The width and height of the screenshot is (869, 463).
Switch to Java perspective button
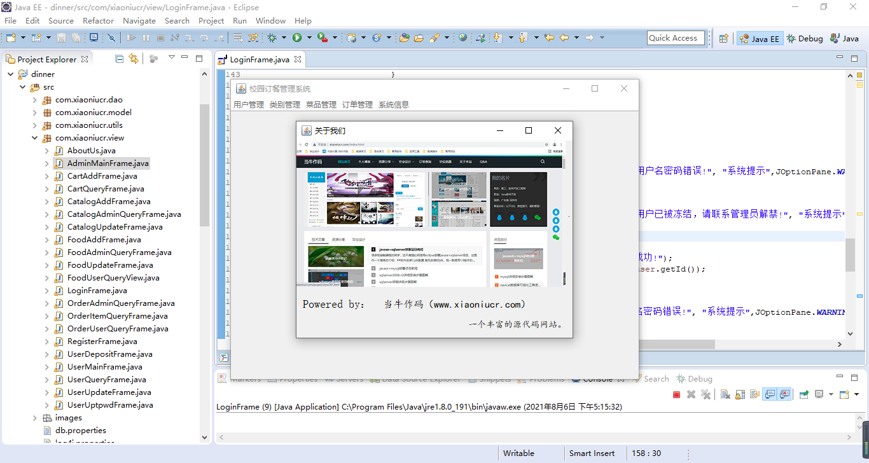[844, 38]
